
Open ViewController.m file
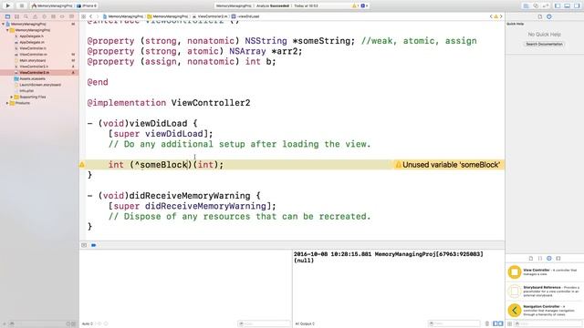tap(33, 55)
